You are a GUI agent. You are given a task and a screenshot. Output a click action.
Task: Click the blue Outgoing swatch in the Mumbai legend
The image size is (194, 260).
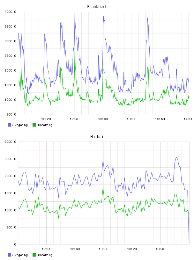coord(9,255)
